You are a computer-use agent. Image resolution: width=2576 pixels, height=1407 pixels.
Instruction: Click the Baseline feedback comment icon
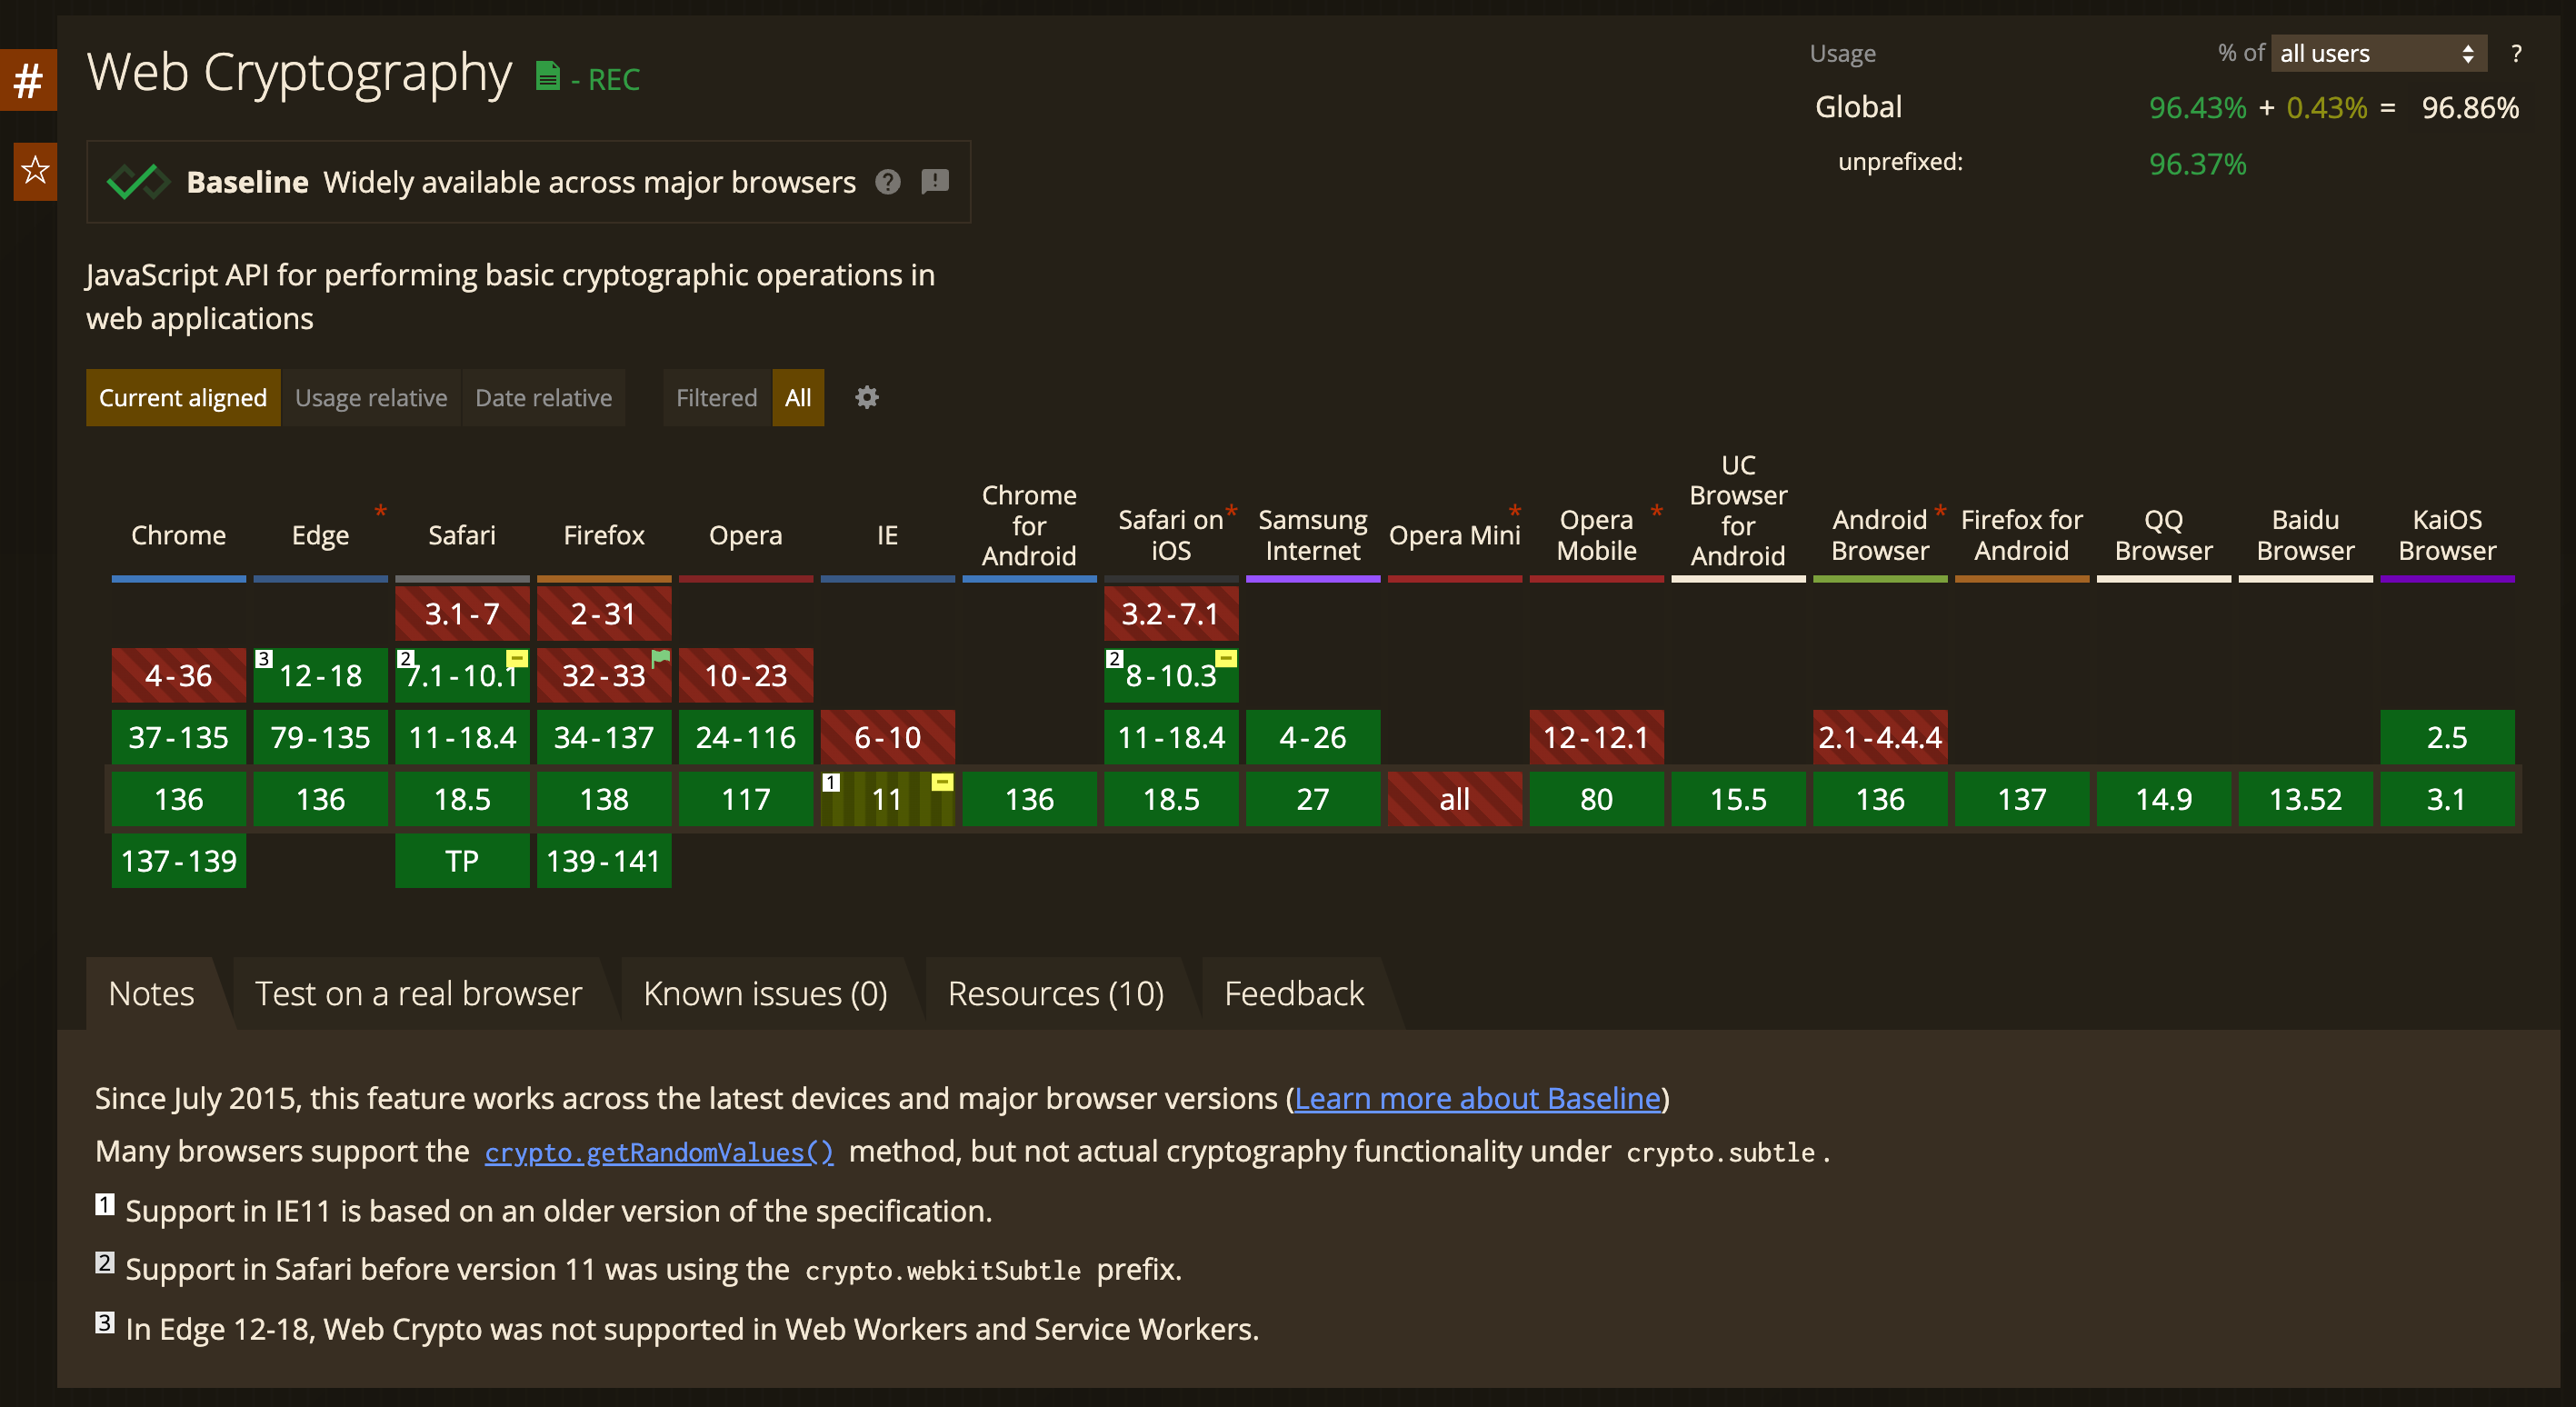tap(935, 182)
